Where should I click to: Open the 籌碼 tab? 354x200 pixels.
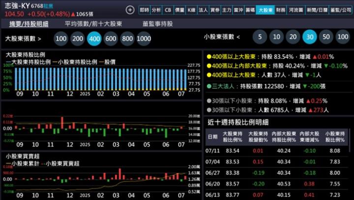[250, 10]
